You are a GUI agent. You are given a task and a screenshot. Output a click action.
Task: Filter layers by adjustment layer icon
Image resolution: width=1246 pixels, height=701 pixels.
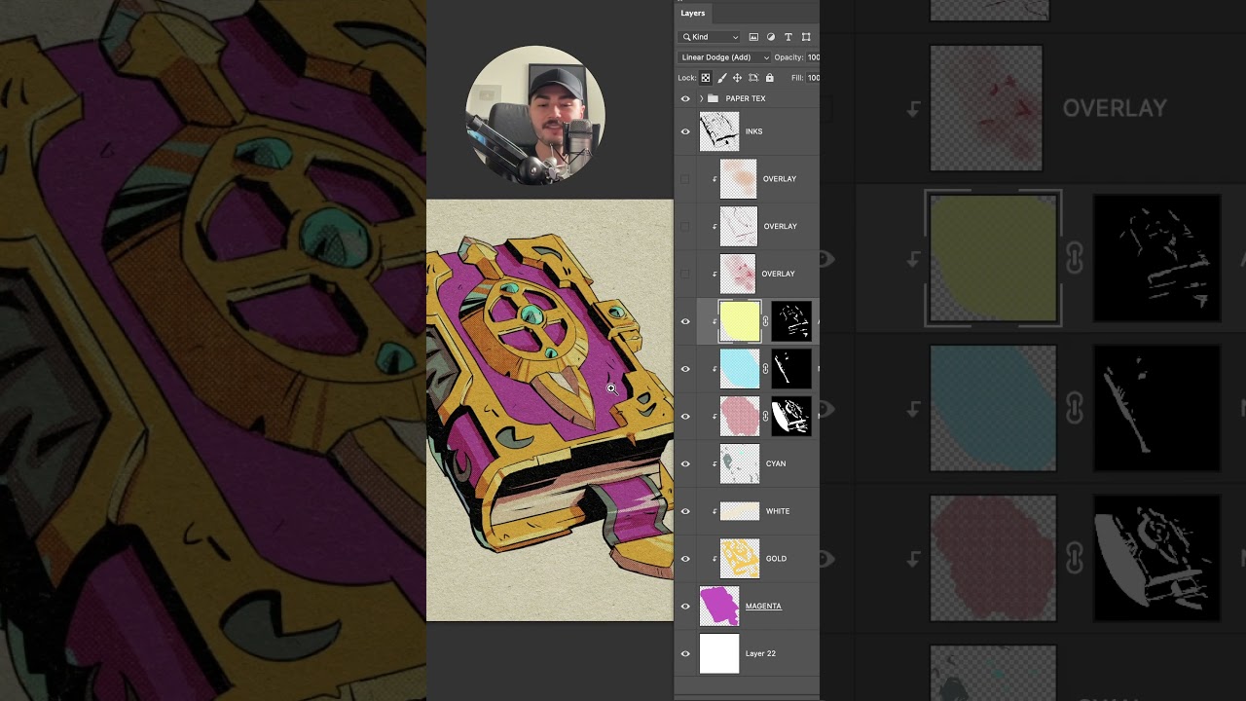point(771,37)
